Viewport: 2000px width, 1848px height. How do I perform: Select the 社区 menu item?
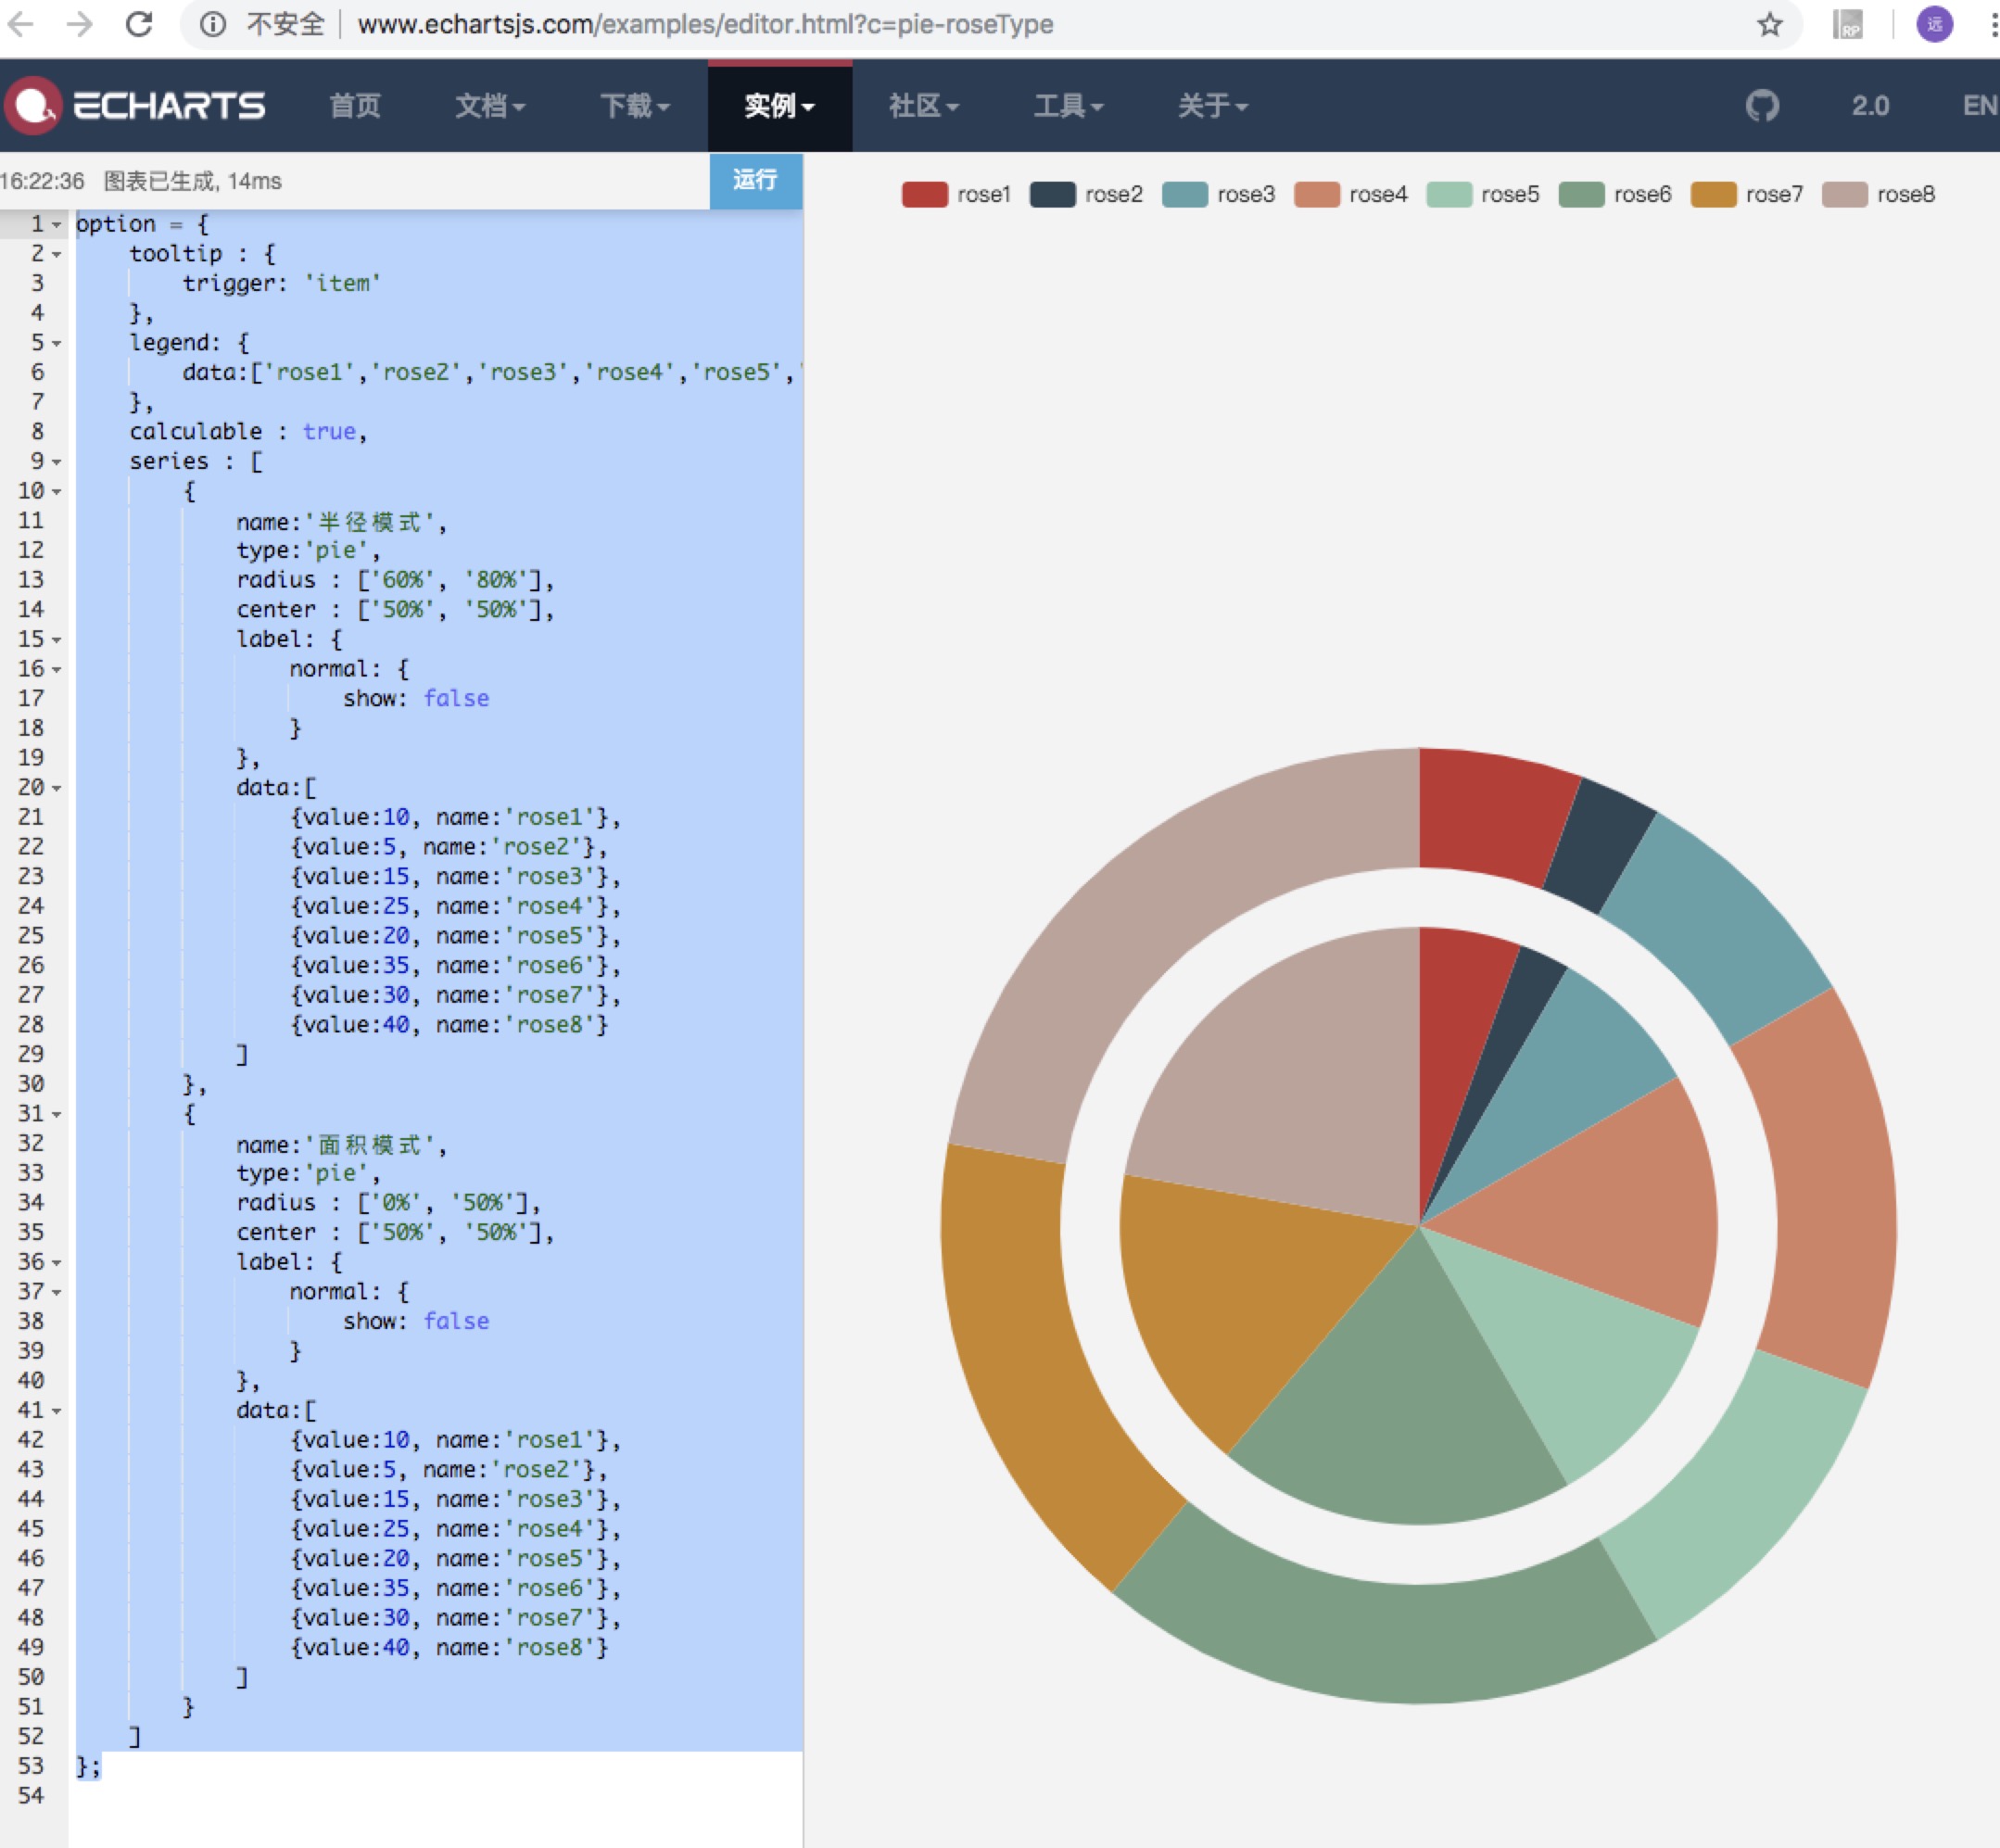(921, 106)
